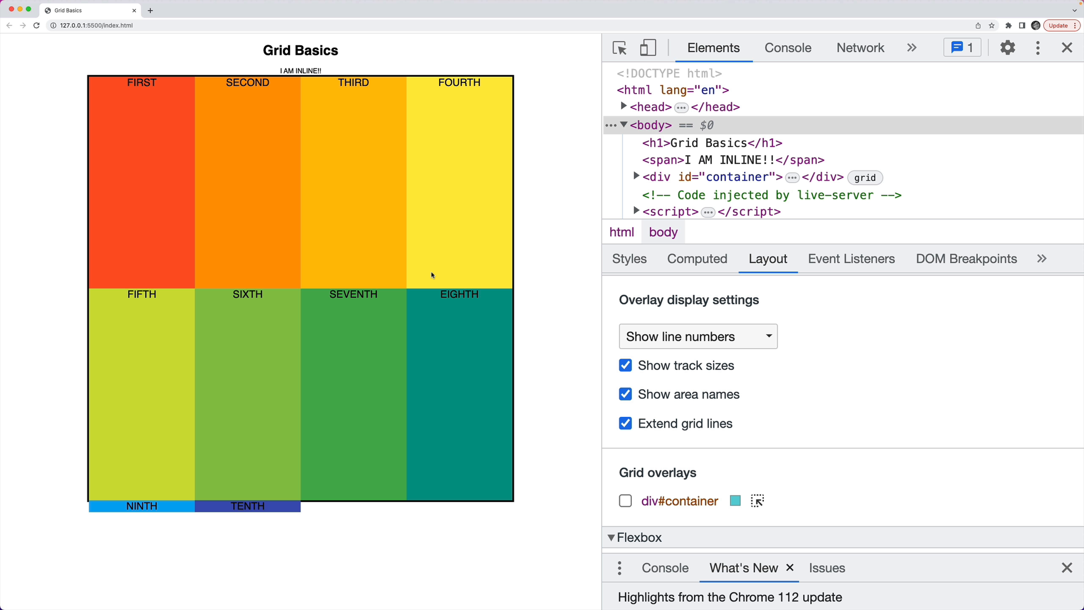Open the Computed styles tab
Image resolution: width=1084 pixels, height=610 pixels.
point(697,259)
